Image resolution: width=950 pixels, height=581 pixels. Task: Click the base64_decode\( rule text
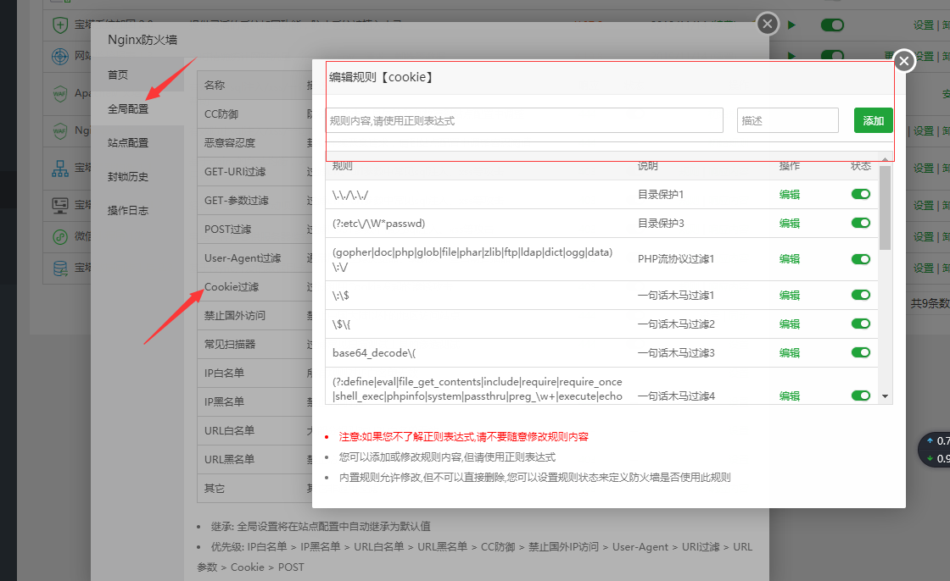pyautogui.click(x=374, y=353)
